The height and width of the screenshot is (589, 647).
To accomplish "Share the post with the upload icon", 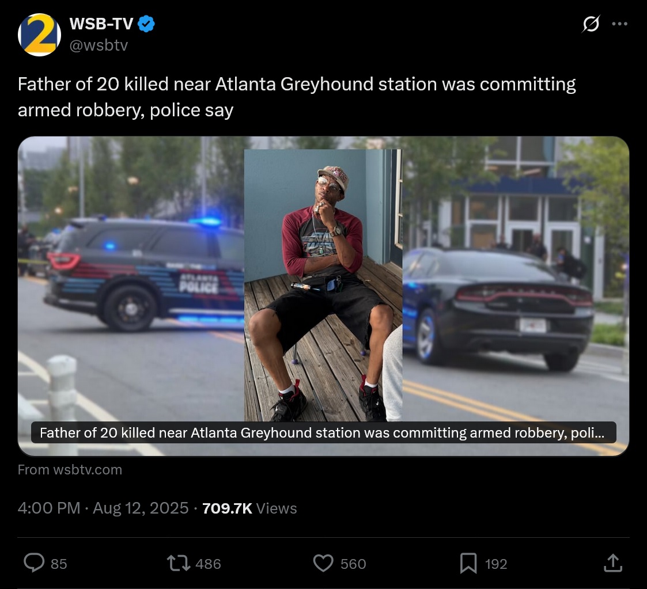I will [x=613, y=563].
